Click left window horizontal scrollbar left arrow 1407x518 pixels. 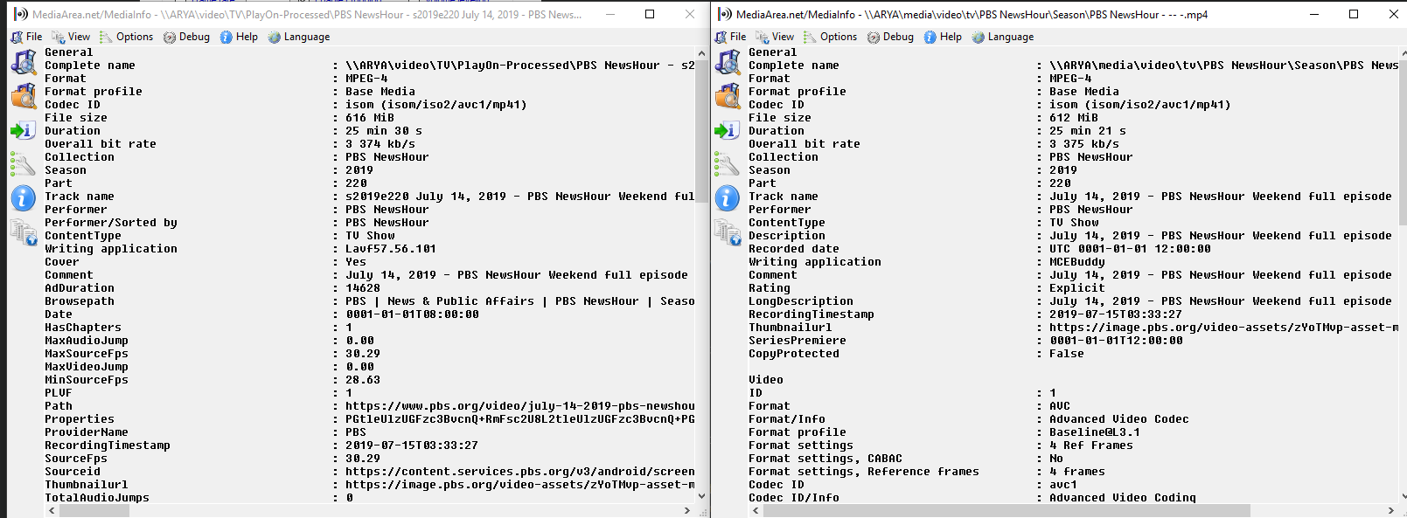point(52,510)
